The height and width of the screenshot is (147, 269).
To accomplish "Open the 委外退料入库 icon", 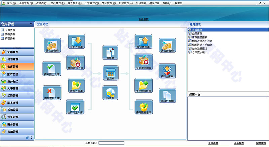I will pos(52,93).
